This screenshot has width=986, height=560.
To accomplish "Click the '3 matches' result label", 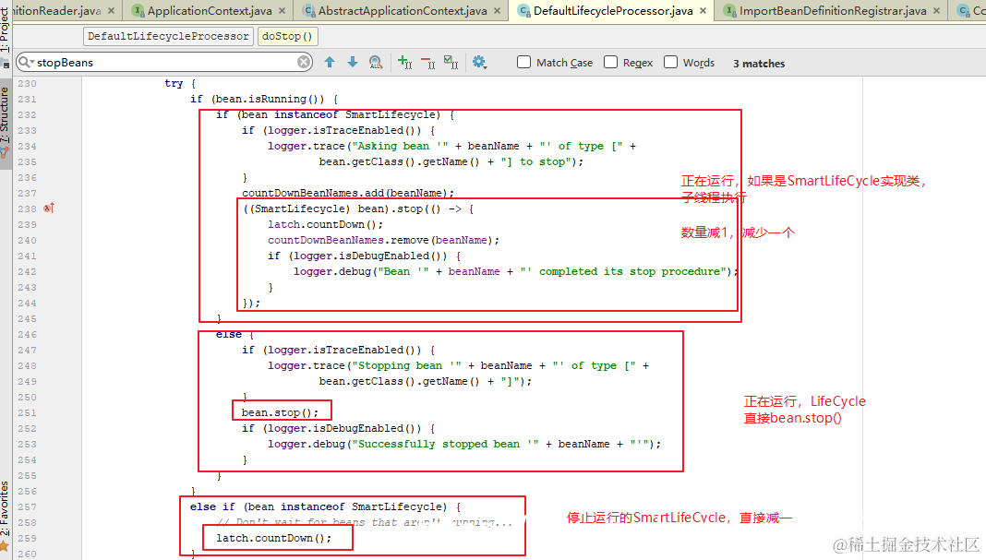I will click(759, 64).
